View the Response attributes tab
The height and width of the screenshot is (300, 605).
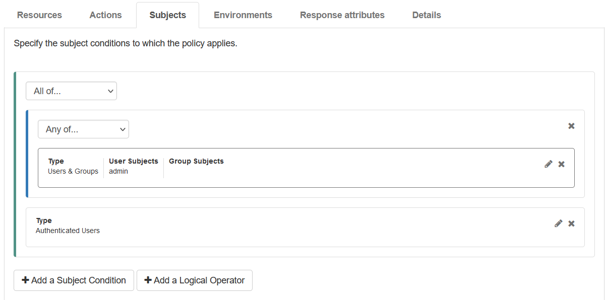(342, 15)
